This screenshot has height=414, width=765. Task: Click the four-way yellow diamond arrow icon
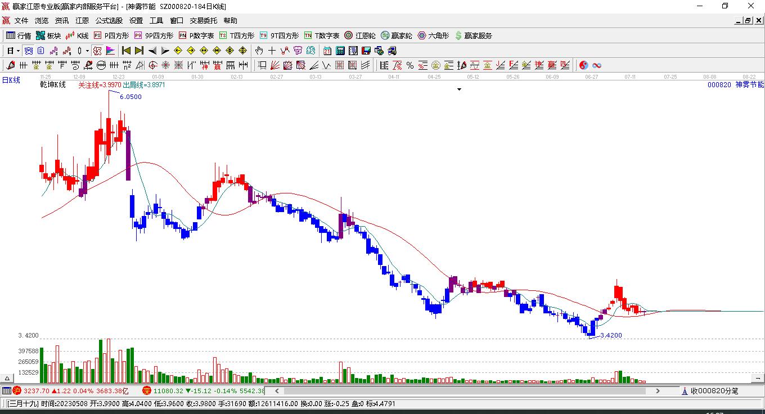(x=242, y=51)
